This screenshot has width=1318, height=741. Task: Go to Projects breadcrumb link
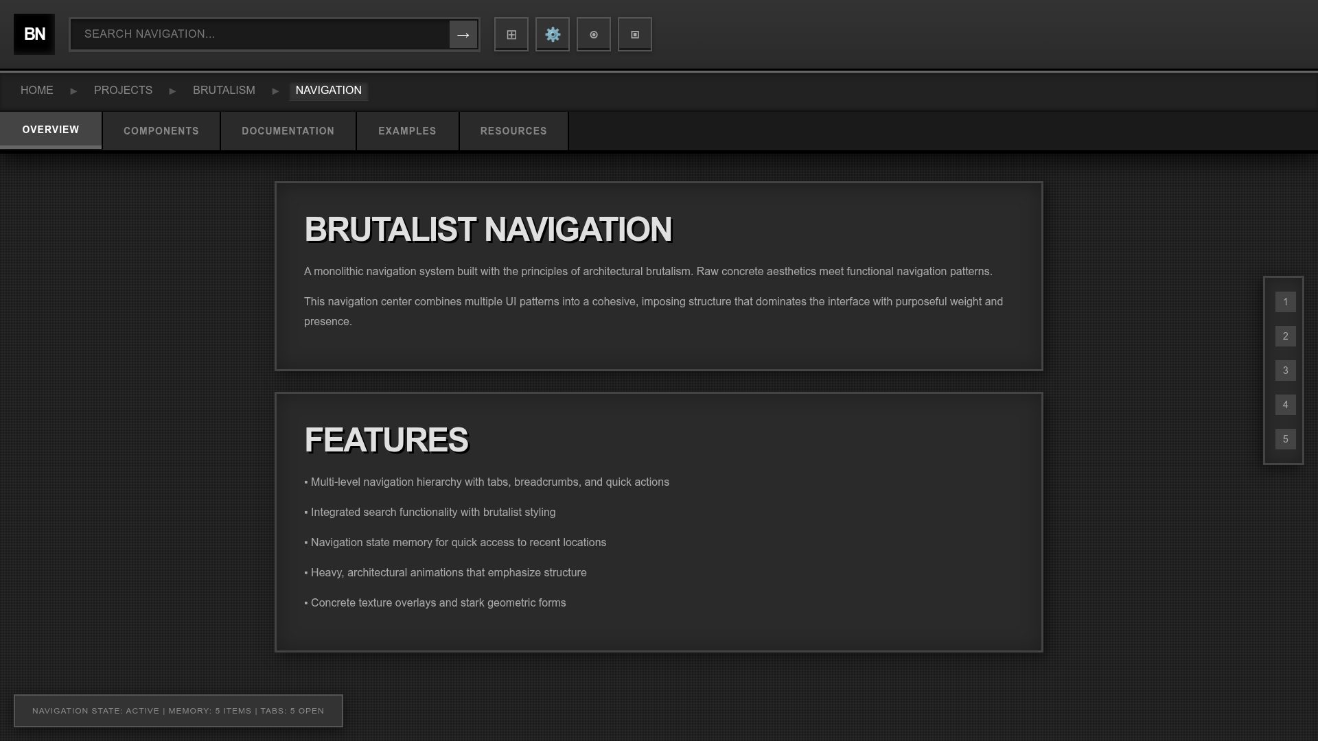coord(123,91)
